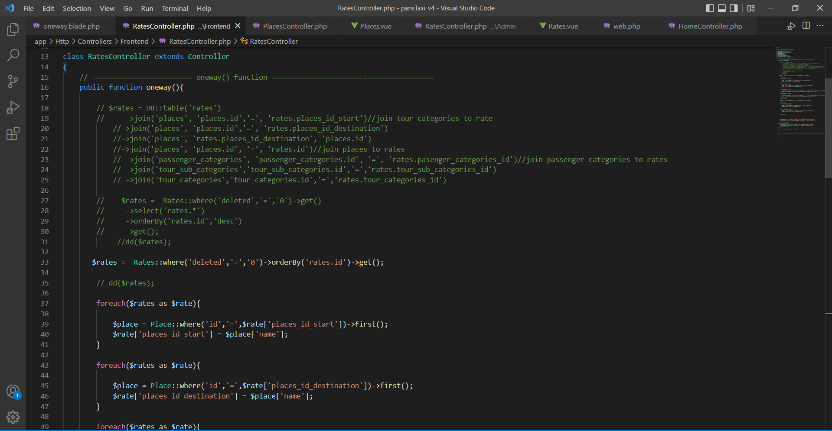Click 'Controller' parent class on line 13

(x=209, y=57)
